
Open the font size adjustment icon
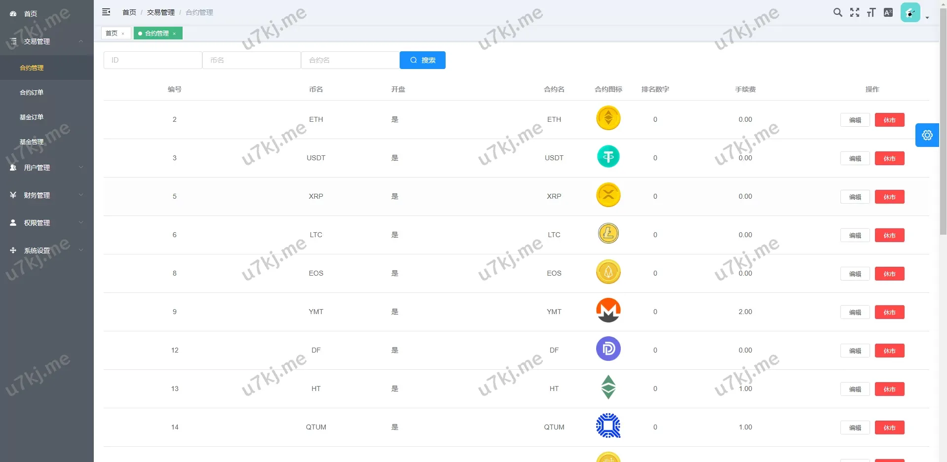pos(871,12)
